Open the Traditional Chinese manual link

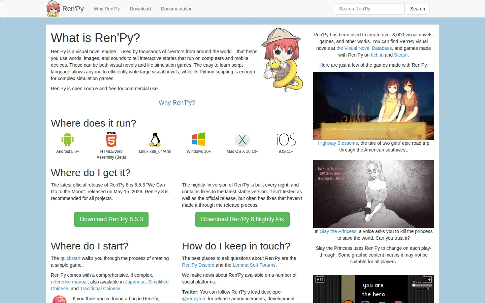coord(100,289)
